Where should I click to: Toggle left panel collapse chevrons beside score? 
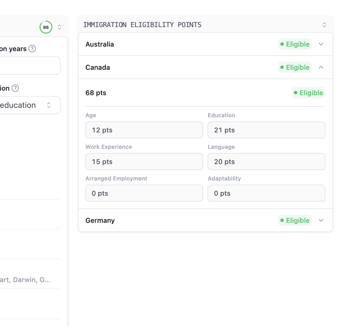coord(60,27)
